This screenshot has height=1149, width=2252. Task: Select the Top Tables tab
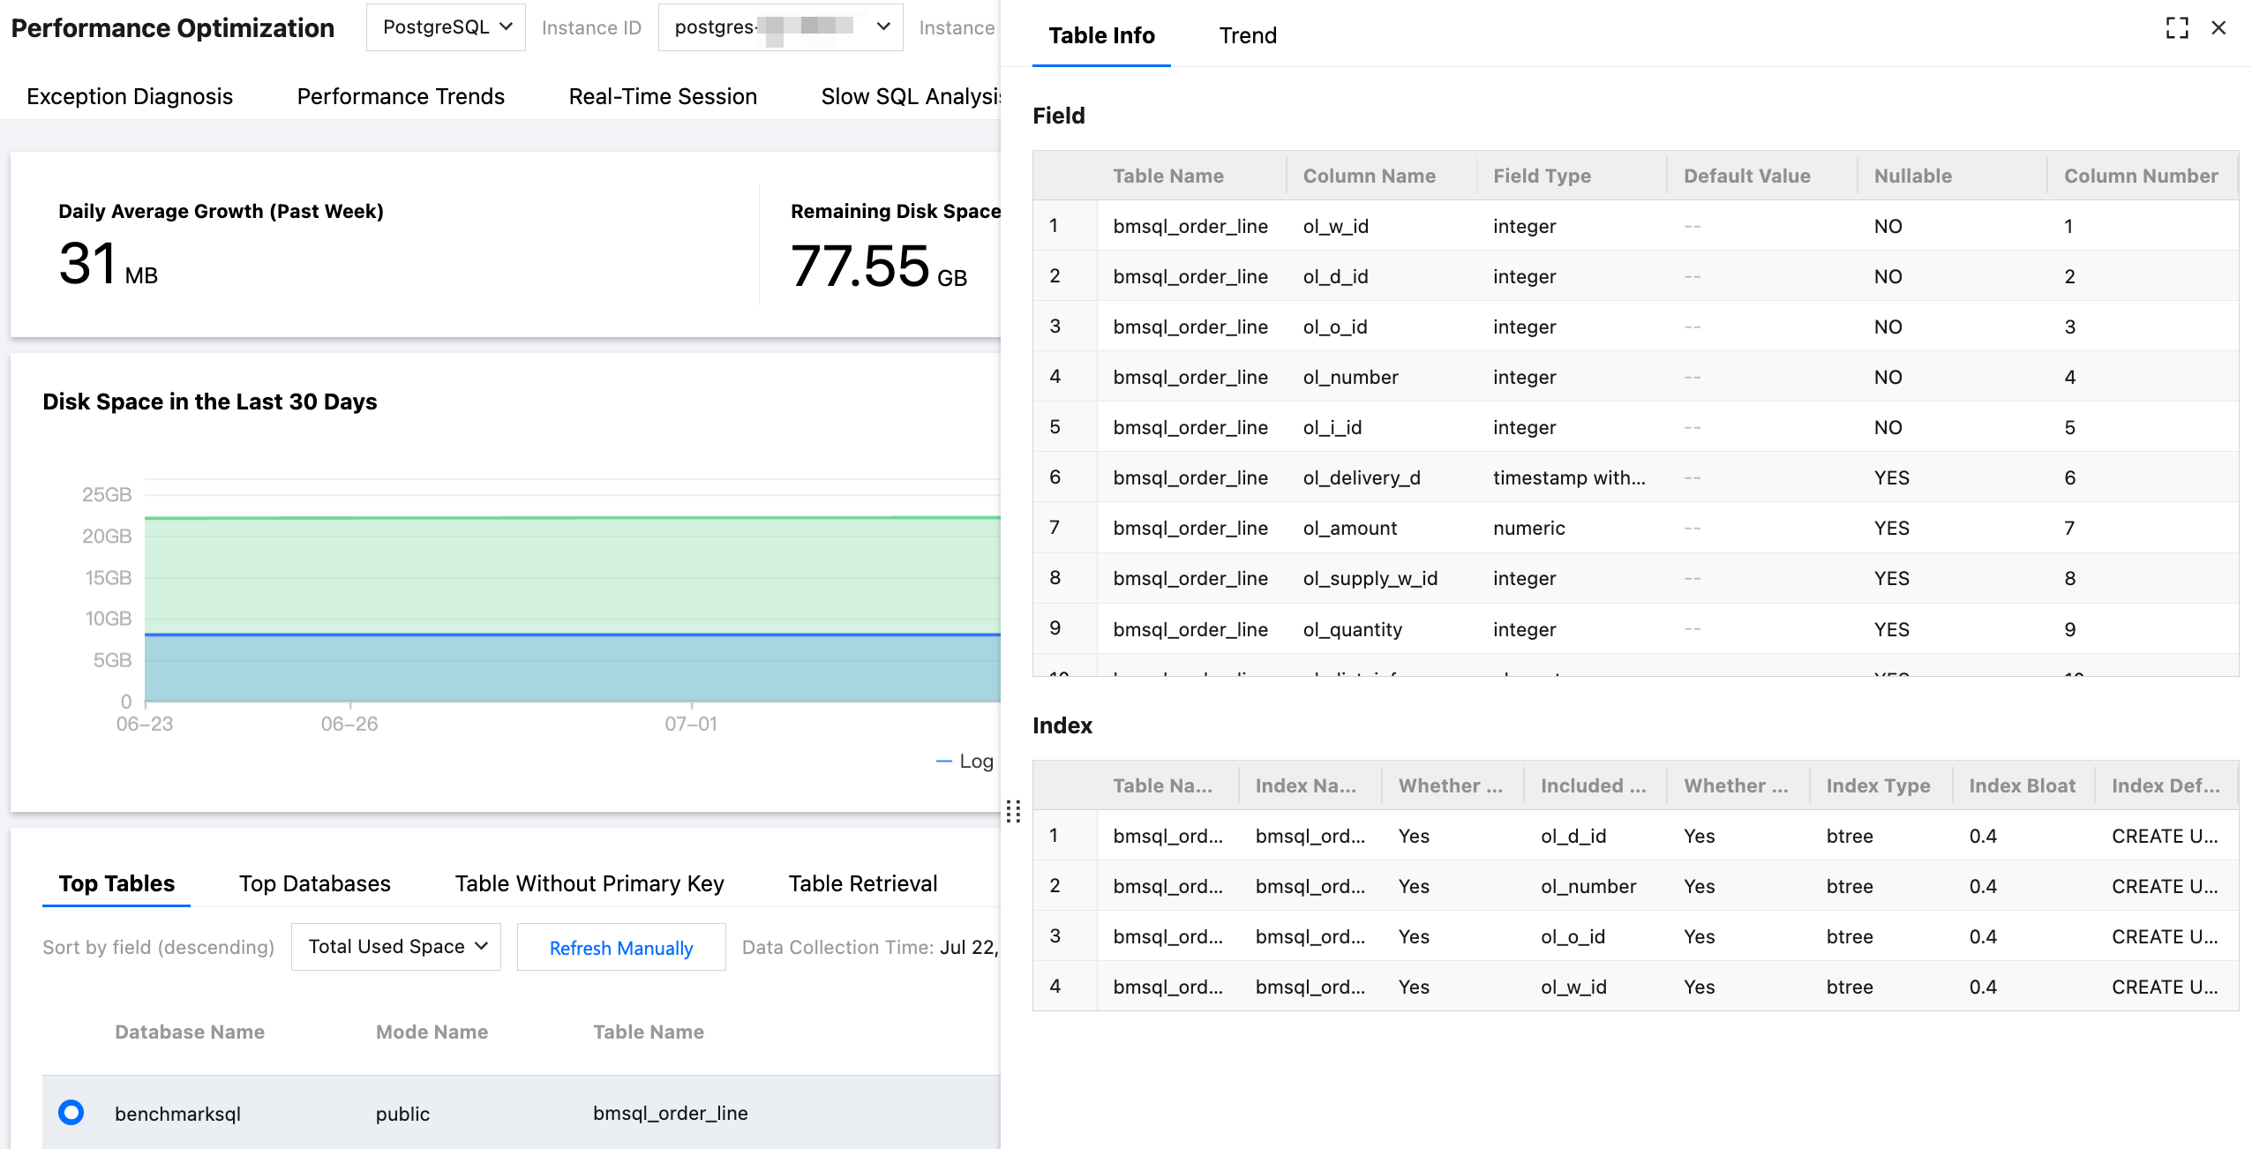tap(116, 883)
